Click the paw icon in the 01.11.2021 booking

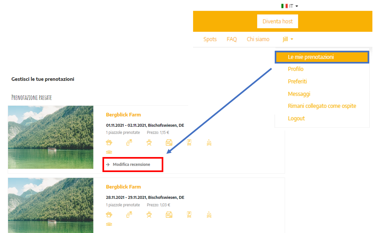tap(109, 142)
